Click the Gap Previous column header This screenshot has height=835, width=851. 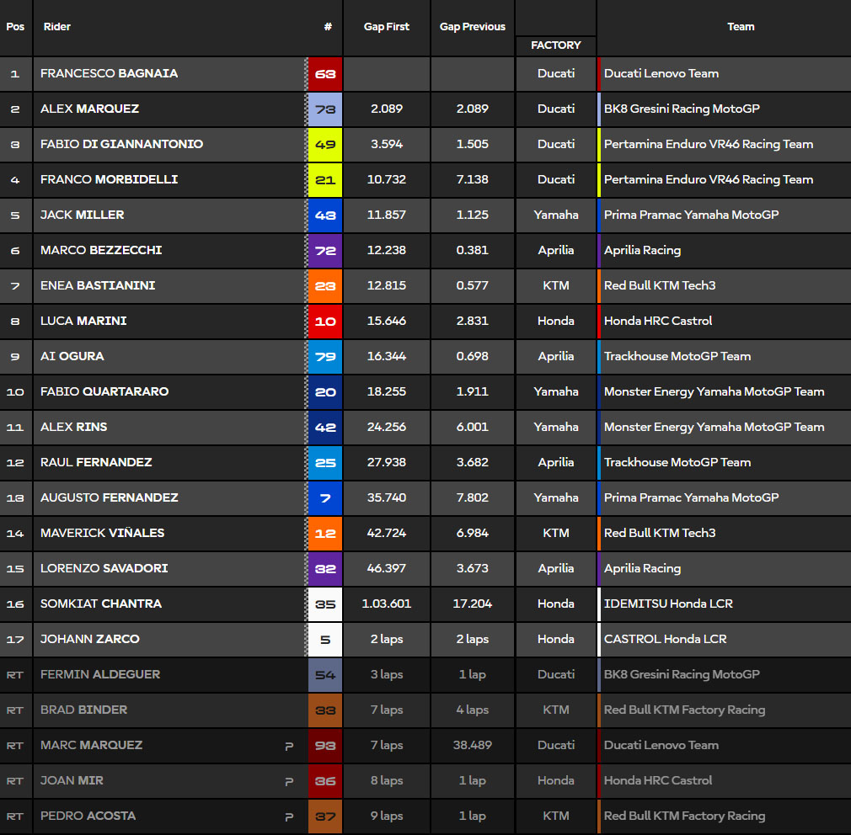point(473,27)
